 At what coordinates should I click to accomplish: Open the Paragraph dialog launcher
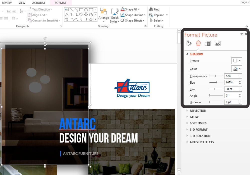coord(61,26)
